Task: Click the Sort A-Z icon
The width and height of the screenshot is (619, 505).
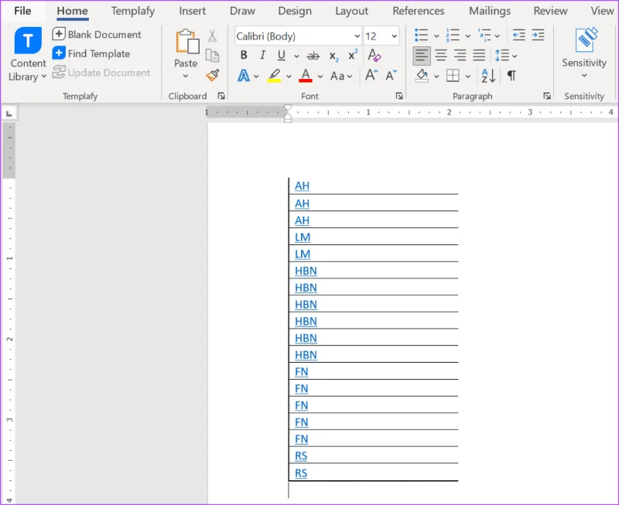Action: coord(488,75)
